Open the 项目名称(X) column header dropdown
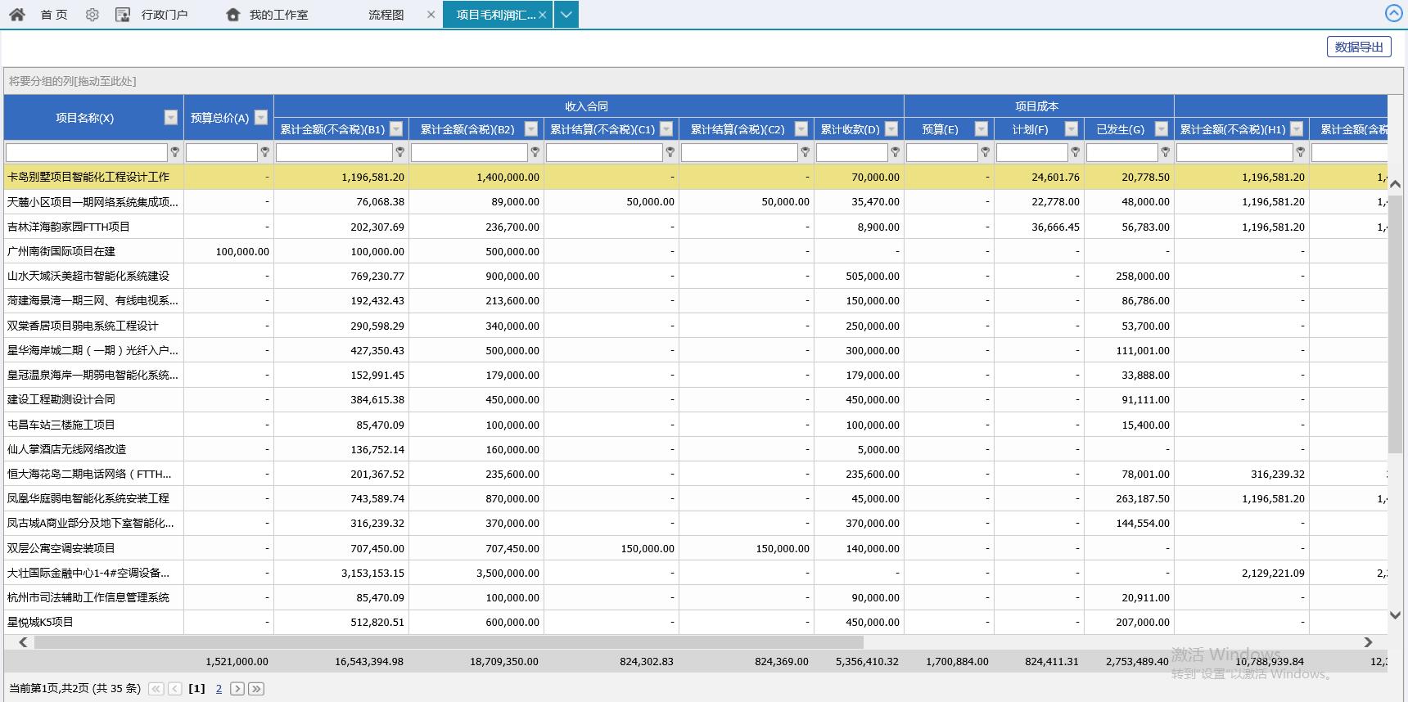 [170, 118]
